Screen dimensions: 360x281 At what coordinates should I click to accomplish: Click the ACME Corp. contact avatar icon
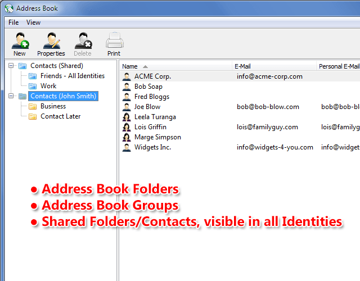pos(127,76)
